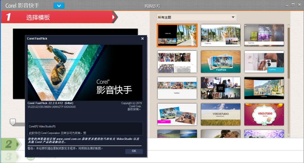The width and height of the screenshot is (304, 163).
Task: Choose the curved coastal town template
Action: click(264, 88)
